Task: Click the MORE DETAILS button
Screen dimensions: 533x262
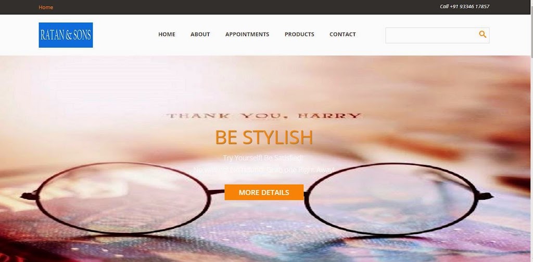Action: pyautogui.click(x=264, y=192)
